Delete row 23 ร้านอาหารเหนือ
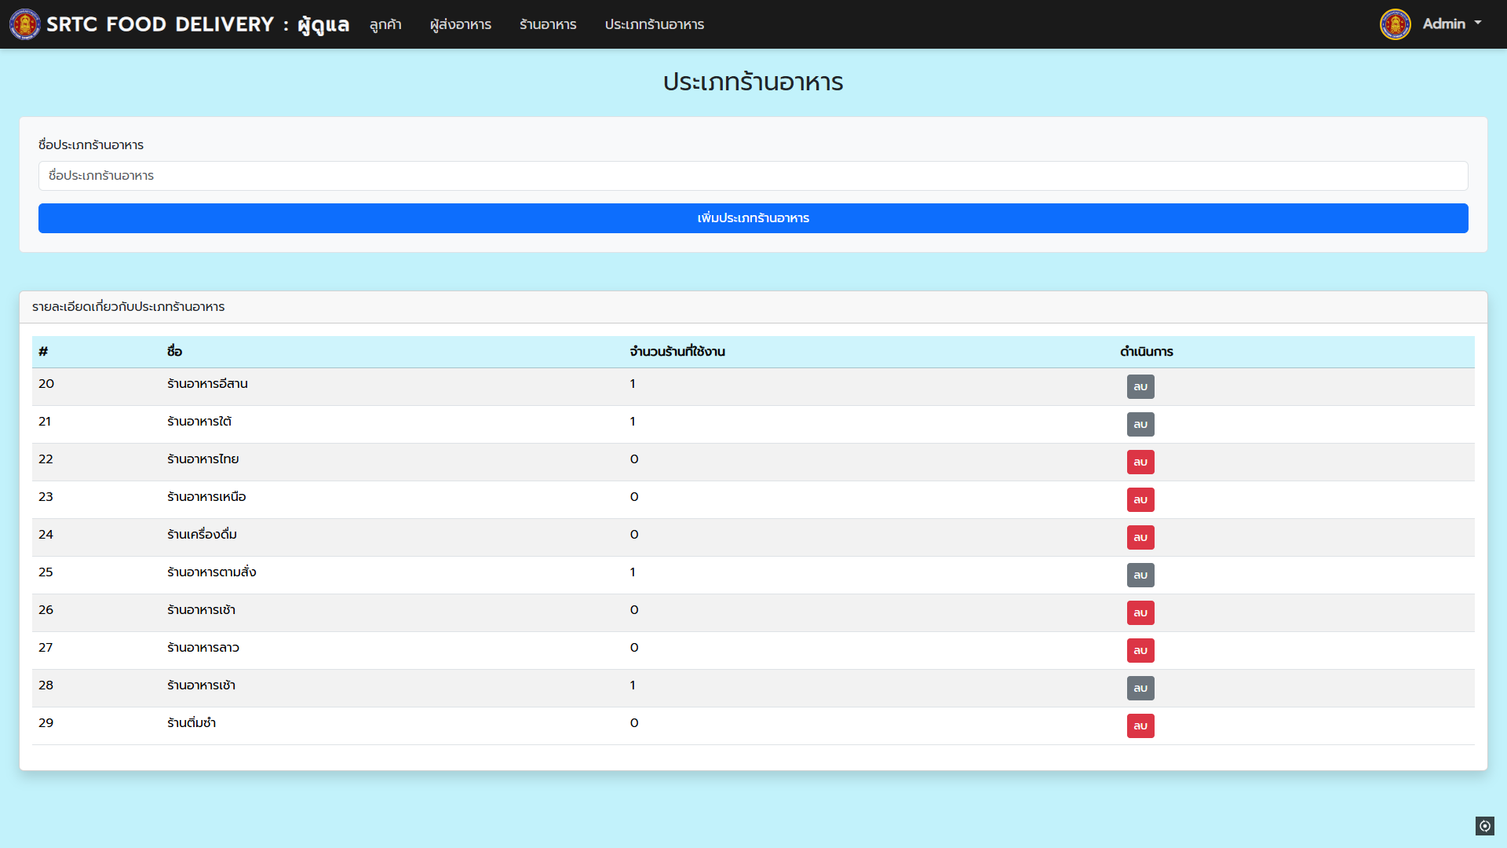1507x848 pixels. (1140, 499)
